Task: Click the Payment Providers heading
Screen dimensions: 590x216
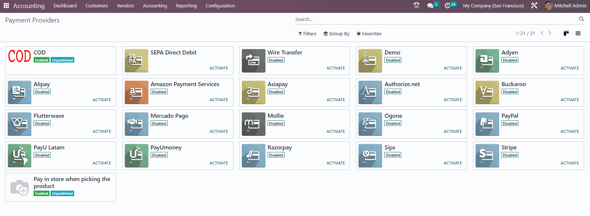Action: coord(32,20)
